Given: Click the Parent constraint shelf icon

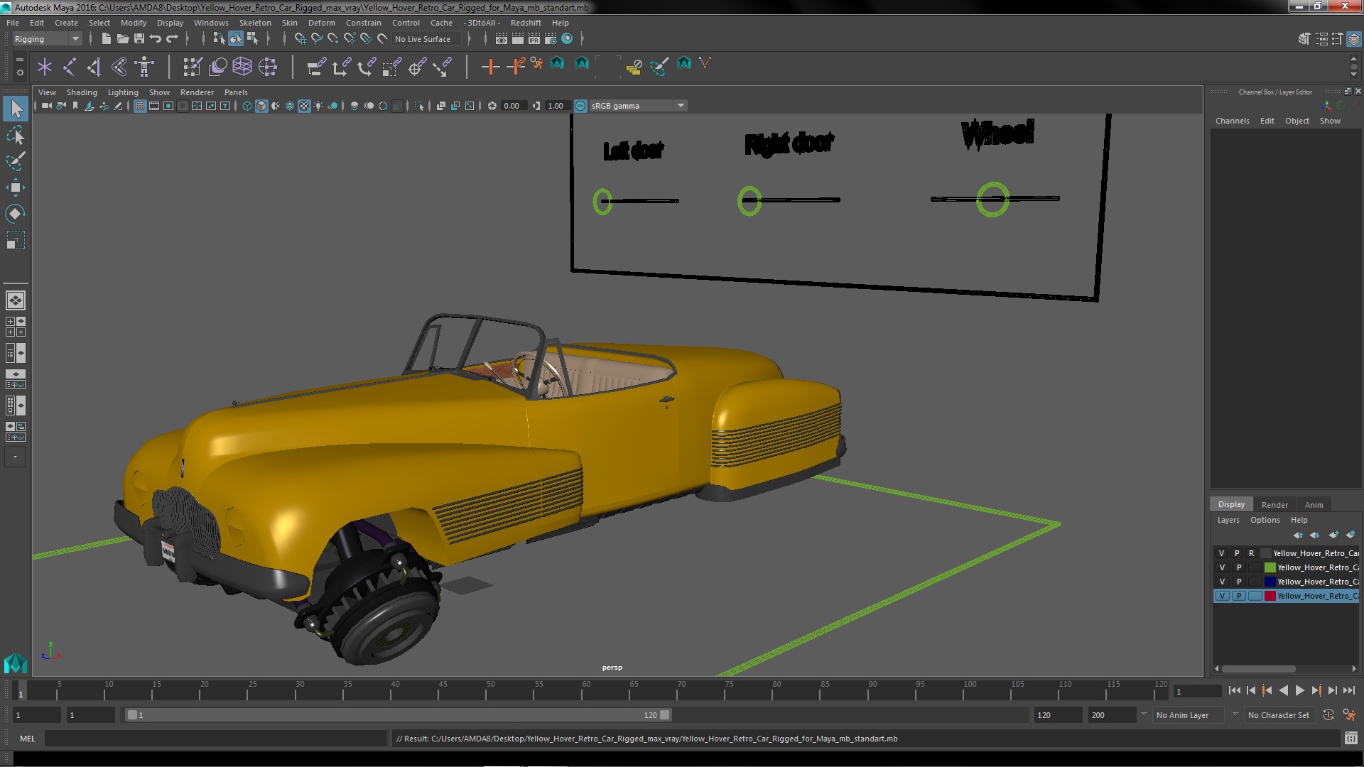Looking at the screenshot, I should coord(317,67).
